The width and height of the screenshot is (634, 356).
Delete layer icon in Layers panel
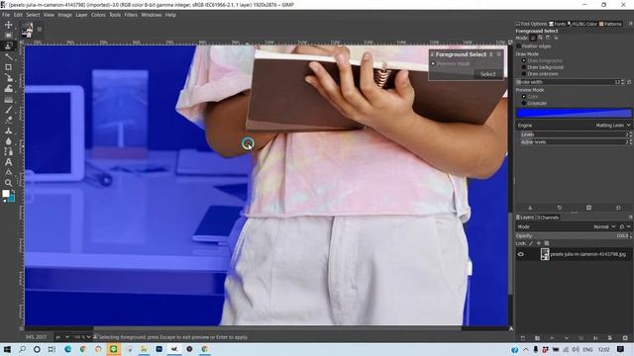point(625,338)
